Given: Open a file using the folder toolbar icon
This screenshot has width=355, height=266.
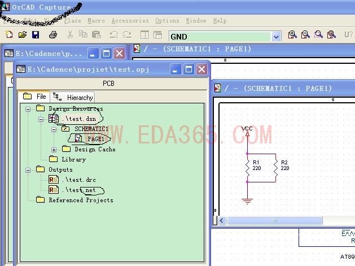Looking at the screenshot, I should click(23, 34).
